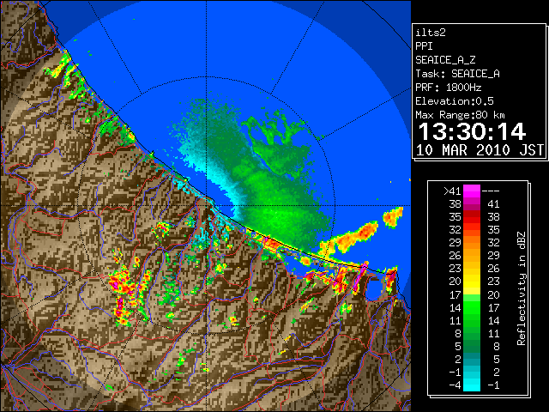Pick the bright green swatch for 14 to 17 dBZ

pyautogui.click(x=472, y=307)
